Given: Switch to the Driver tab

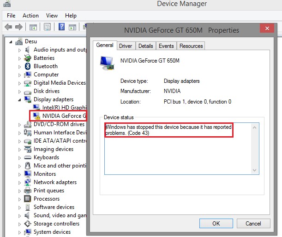Looking at the screenshot, I should click(126, 46).
